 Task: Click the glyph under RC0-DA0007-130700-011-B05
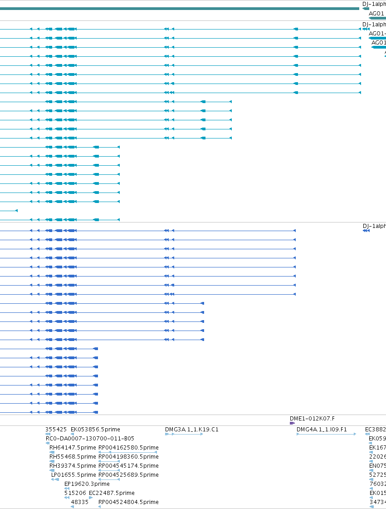(48, 443)
